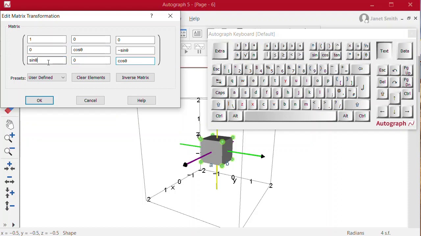
Task: Click the x-axis zoom in arrows icon
Action: (9, 166)
